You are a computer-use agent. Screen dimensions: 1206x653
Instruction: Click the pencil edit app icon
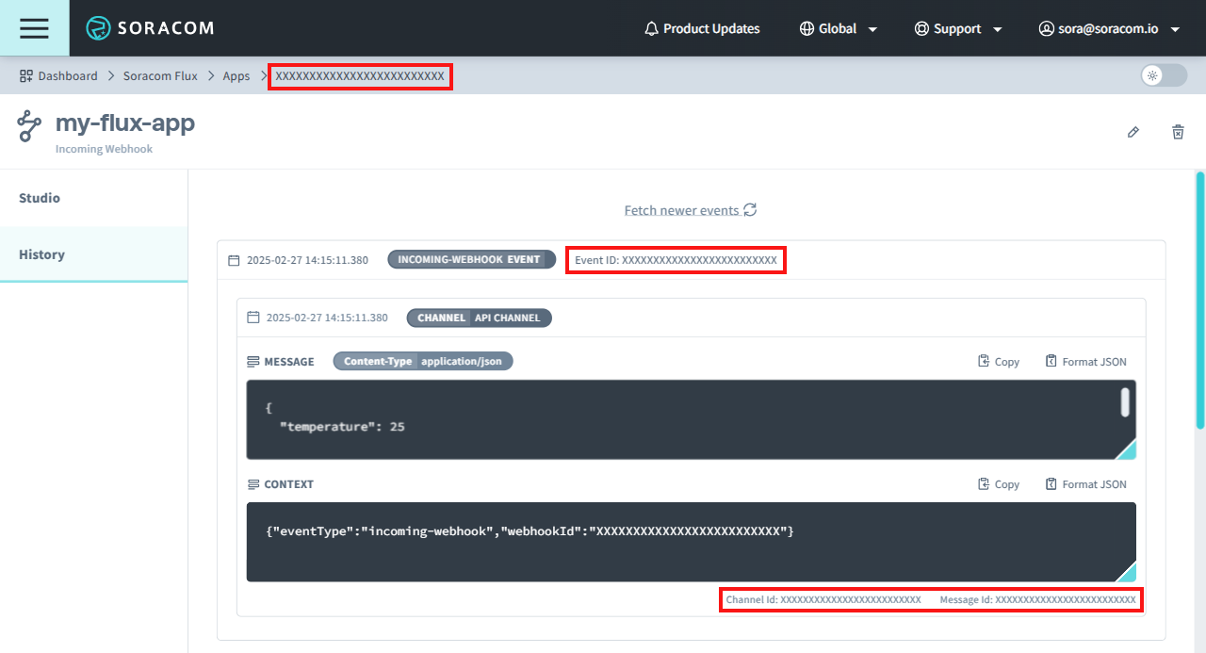point(1133,132)
